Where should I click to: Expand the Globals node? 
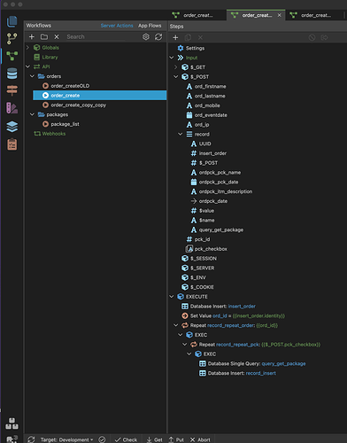coord(27,47)
